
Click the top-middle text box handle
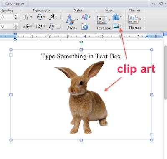pos(81,50)
